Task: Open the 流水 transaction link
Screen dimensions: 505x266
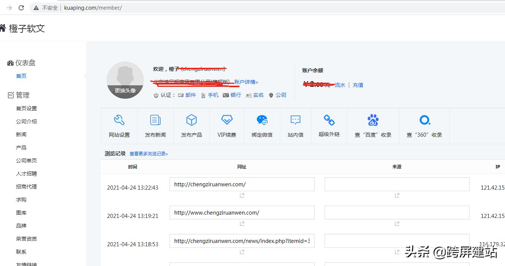Action: click(340, 85)
